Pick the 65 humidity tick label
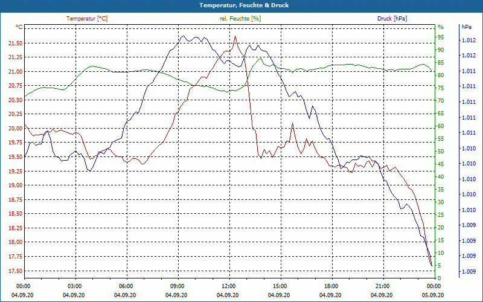Viewport: 483px width, 302px height. [441, 114]
